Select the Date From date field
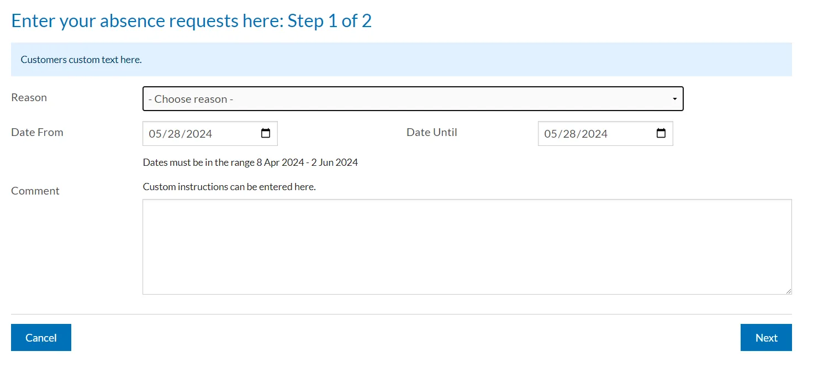813x372 pixels. [x=210, y=133]
